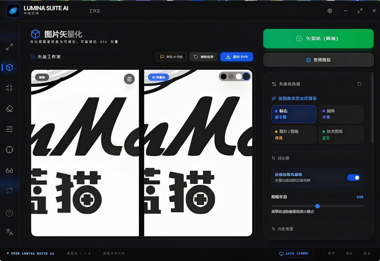Reset vectorization options with circular arrow icon

359,84
